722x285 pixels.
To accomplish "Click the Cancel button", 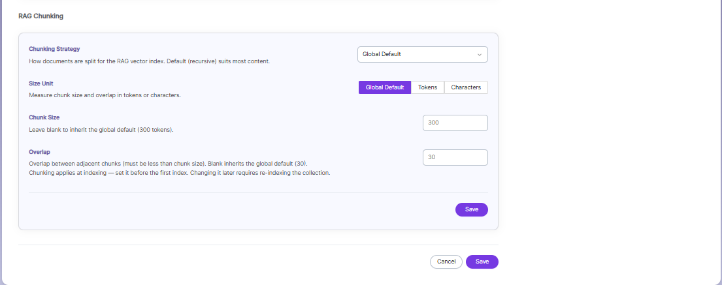I will [446, 262].
